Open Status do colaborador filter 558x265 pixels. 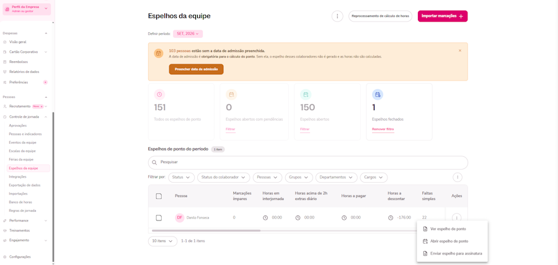pyautogui.click(x=223, y=177)
